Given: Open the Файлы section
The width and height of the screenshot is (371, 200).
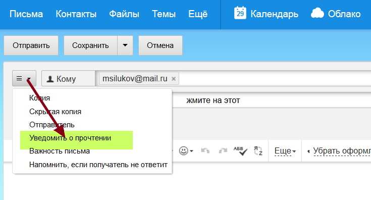Looking at the screenshot, I should (124, 14).
